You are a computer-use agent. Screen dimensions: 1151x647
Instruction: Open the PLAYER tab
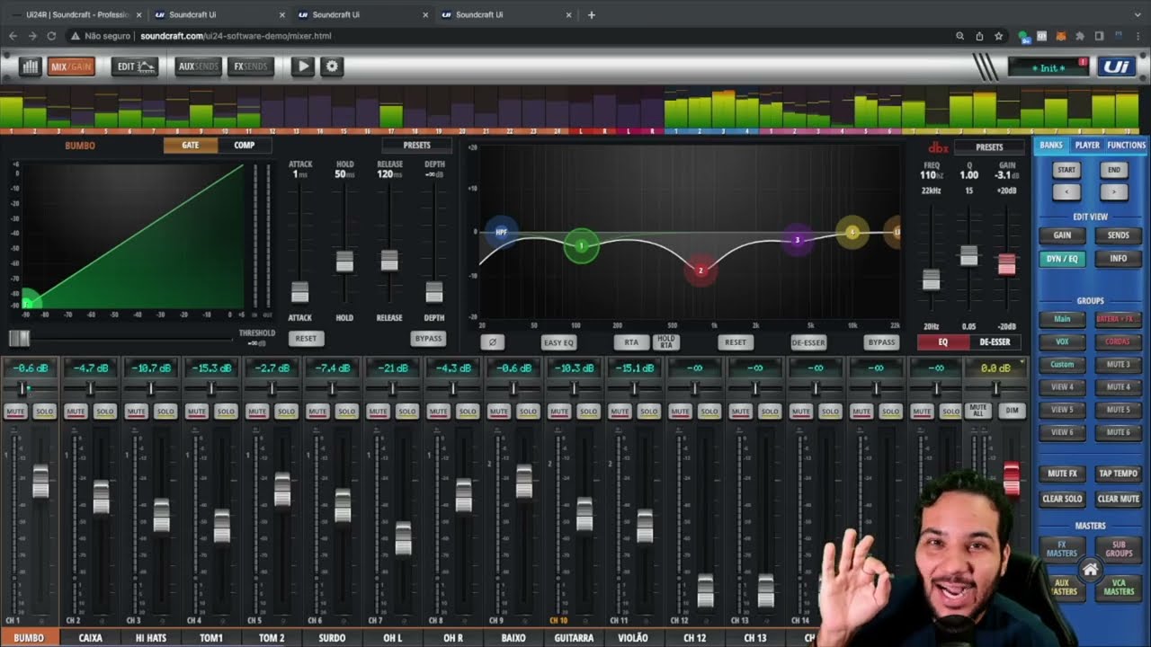[1087, 145]
